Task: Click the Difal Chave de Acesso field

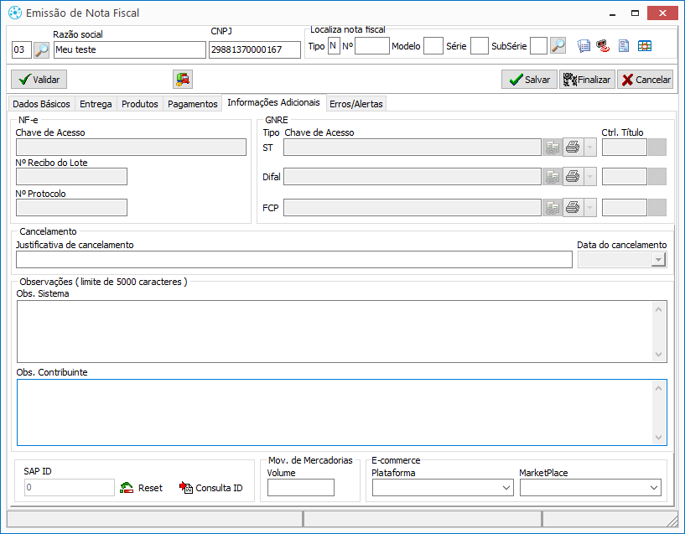Action: [x=413, y=177]
